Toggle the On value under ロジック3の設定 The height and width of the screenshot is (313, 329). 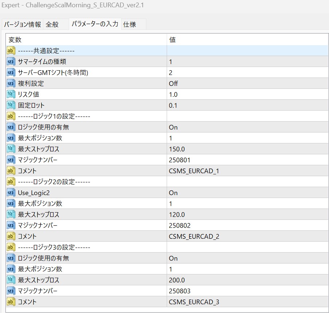[173, 258]
